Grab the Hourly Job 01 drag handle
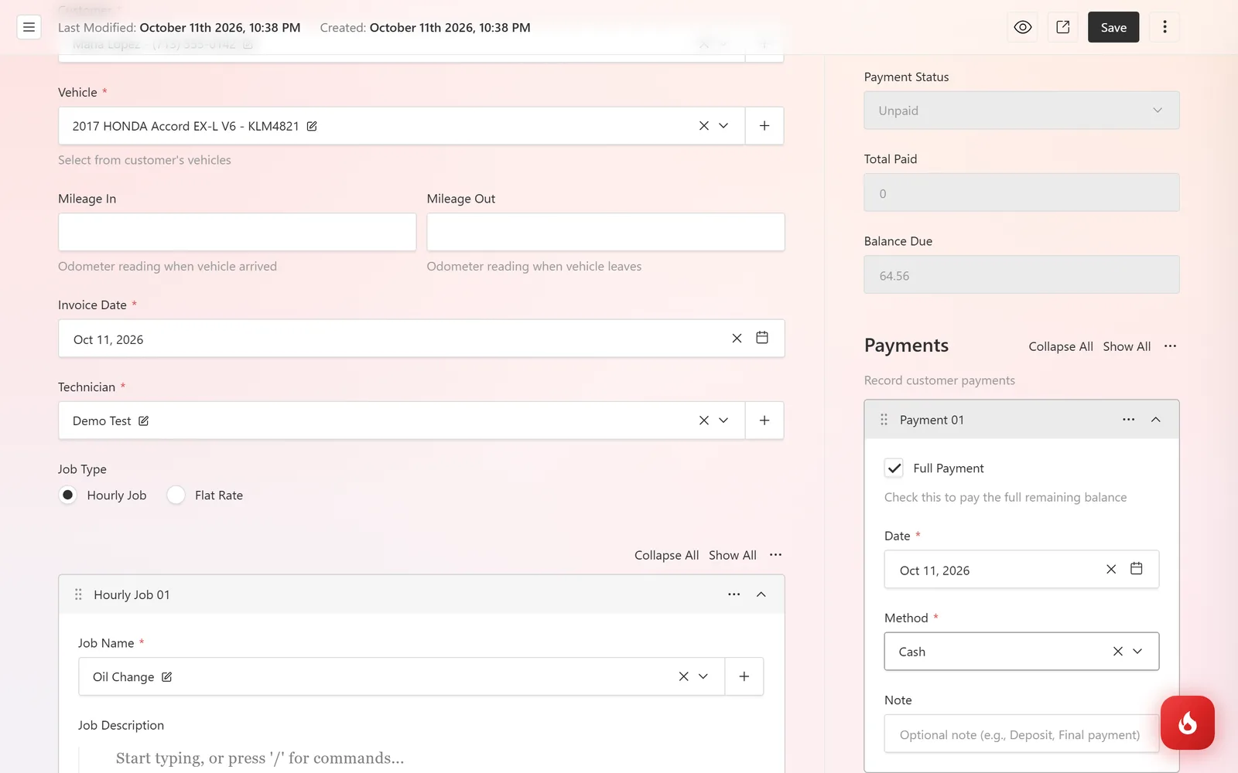The height and width of the screenshot is (773, 1238). 78,594
